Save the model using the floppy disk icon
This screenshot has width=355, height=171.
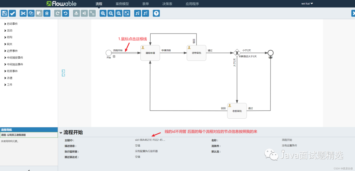(x=4, y=13)
